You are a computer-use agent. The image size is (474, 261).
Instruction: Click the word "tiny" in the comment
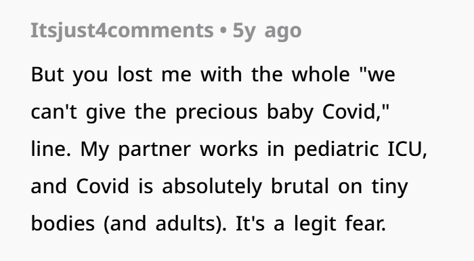[x=389, y=186]
